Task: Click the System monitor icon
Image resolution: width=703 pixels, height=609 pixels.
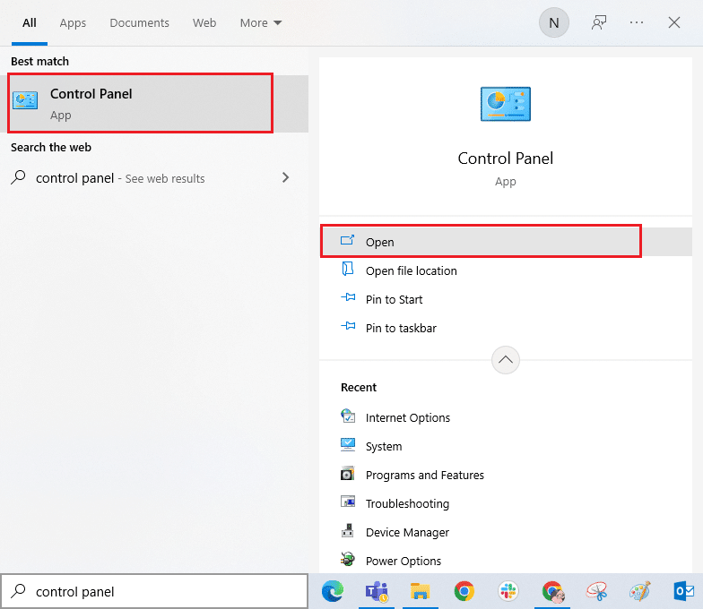Action: 348,444
